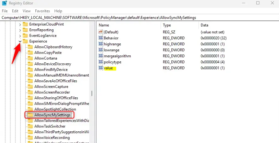The image size is (279, 143).
Task: Select the AllowScreenCapture key label
Action: (x=51, y=87)
